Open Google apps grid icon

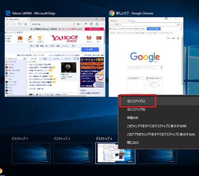178,38
